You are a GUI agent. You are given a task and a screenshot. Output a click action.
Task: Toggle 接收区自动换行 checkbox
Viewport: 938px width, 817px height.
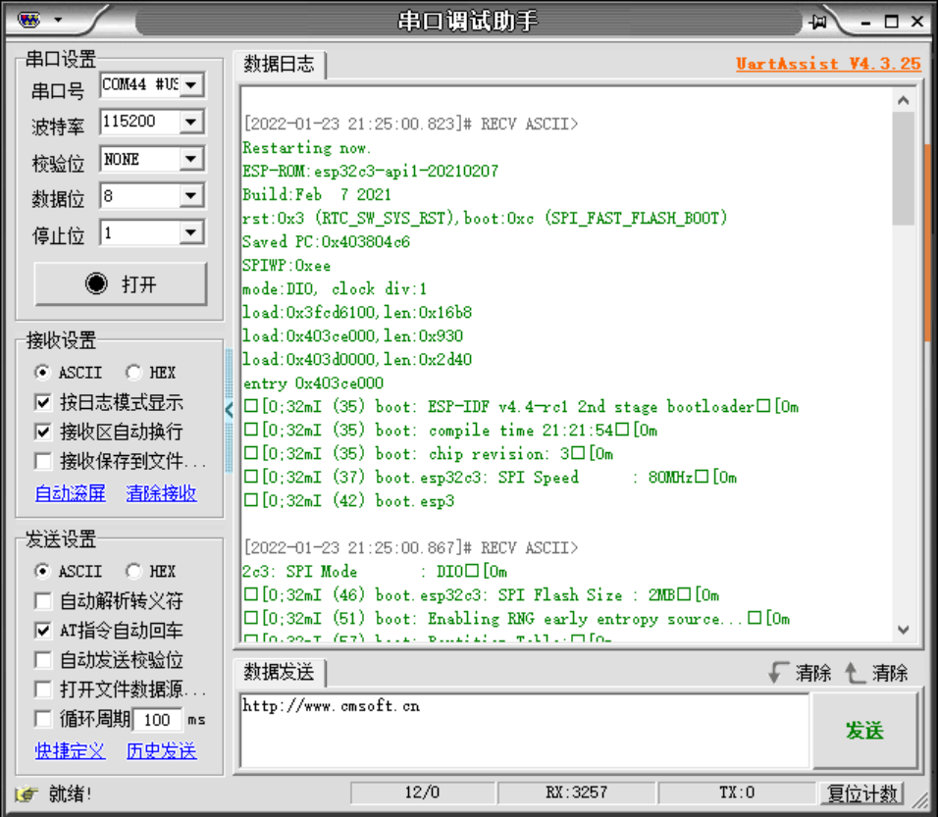43,432
